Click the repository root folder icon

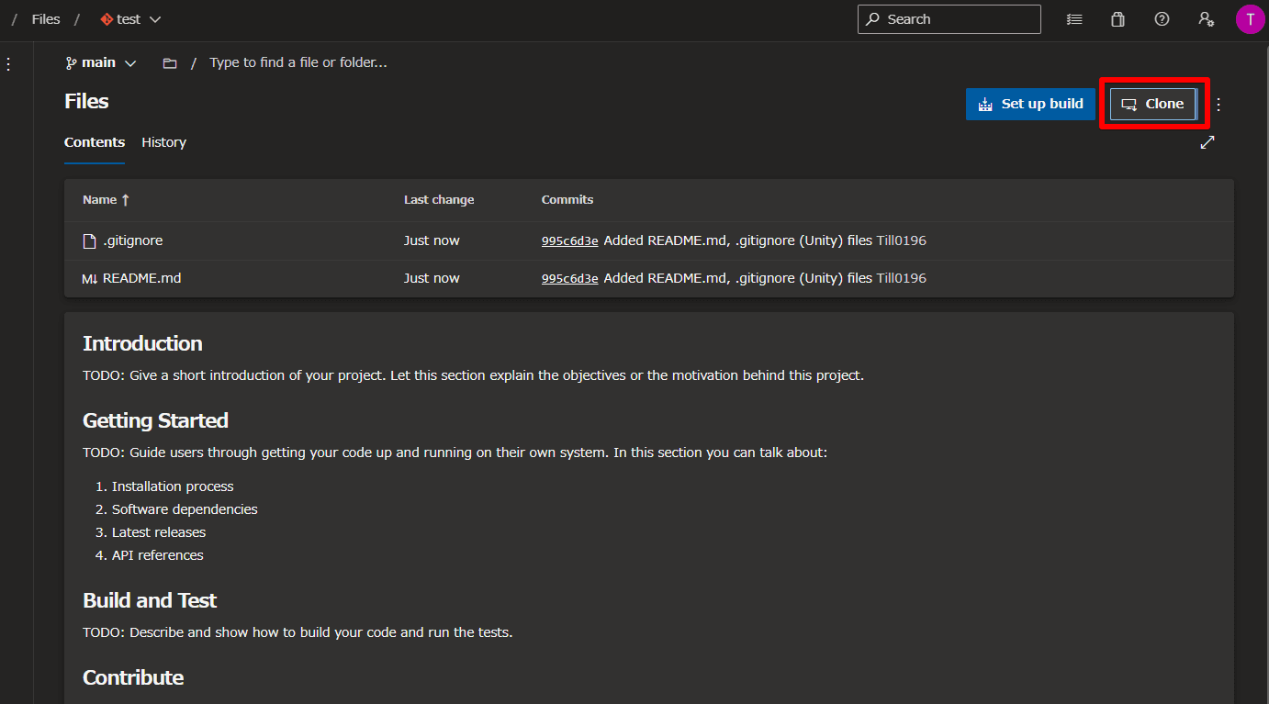170,63
